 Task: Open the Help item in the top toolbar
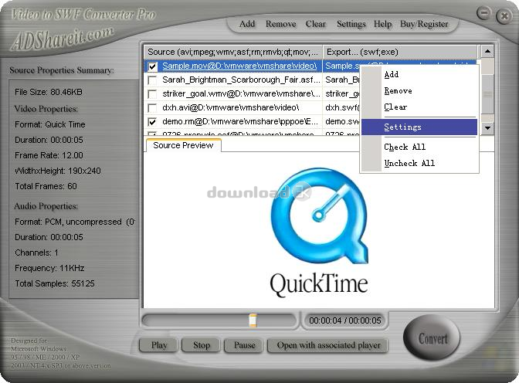pyautogui.click(x=382, y=24)
